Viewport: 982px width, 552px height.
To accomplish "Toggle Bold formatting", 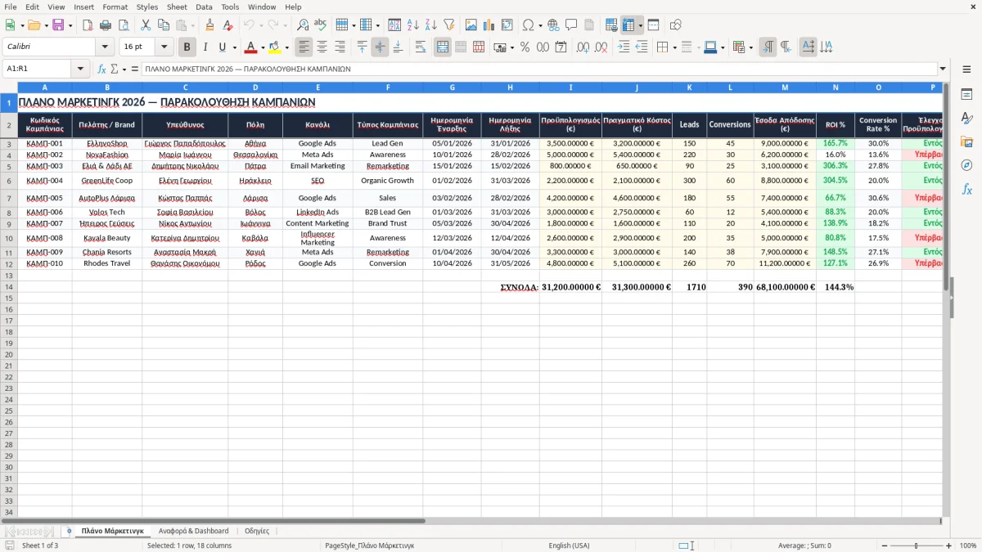I will click(187, 47).
